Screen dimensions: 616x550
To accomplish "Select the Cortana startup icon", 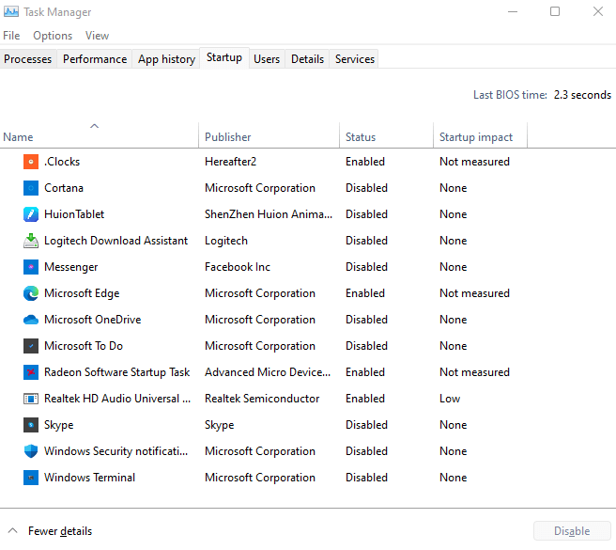I will (31, 188).
